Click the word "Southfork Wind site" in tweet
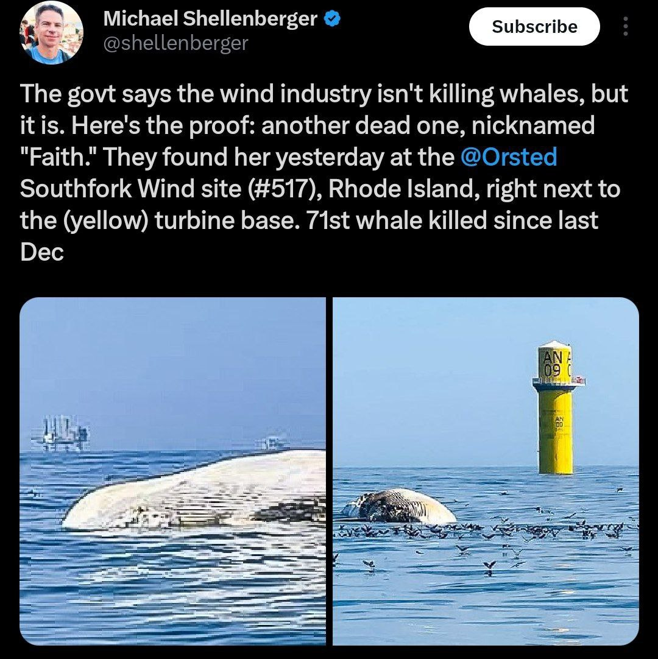 (130, 188)
